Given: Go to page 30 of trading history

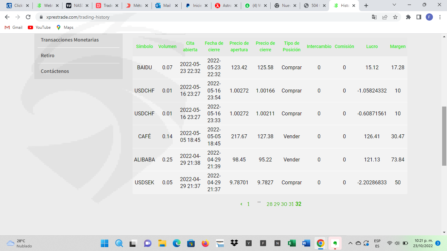Looking at the screenshot, I should 284,204.
